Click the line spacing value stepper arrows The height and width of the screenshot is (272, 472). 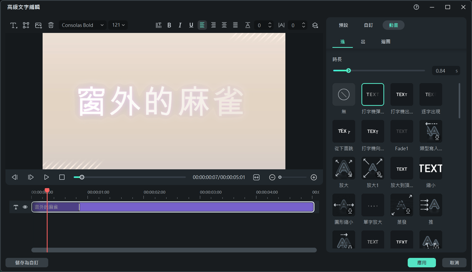[270, 25]
